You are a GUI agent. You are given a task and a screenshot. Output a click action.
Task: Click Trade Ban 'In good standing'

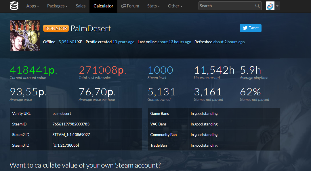pyautogui.click(x=204, y=145)
